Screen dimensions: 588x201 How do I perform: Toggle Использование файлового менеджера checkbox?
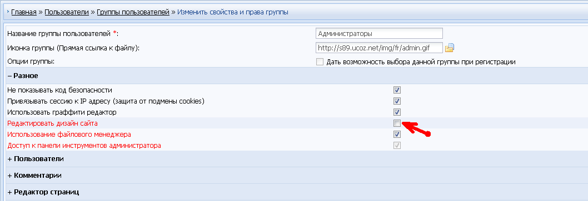coord(397,134)
